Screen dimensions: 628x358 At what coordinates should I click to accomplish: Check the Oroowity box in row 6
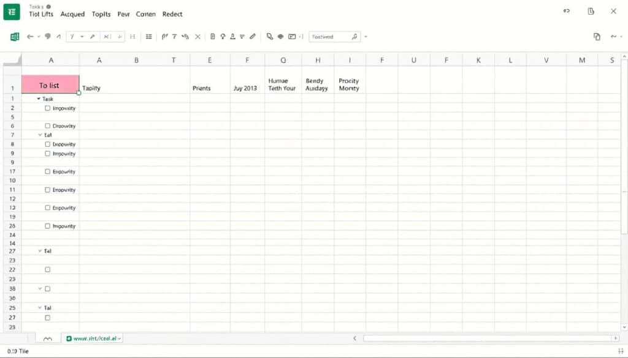(x=48, y=126)
